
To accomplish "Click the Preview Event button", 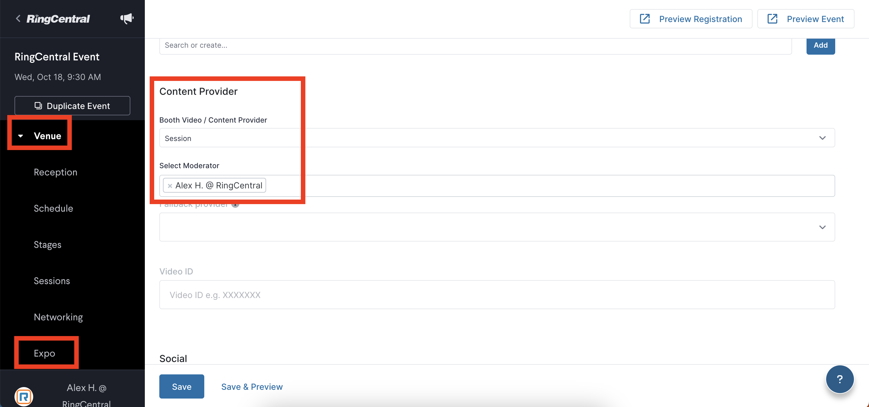I will pos(806,19).
